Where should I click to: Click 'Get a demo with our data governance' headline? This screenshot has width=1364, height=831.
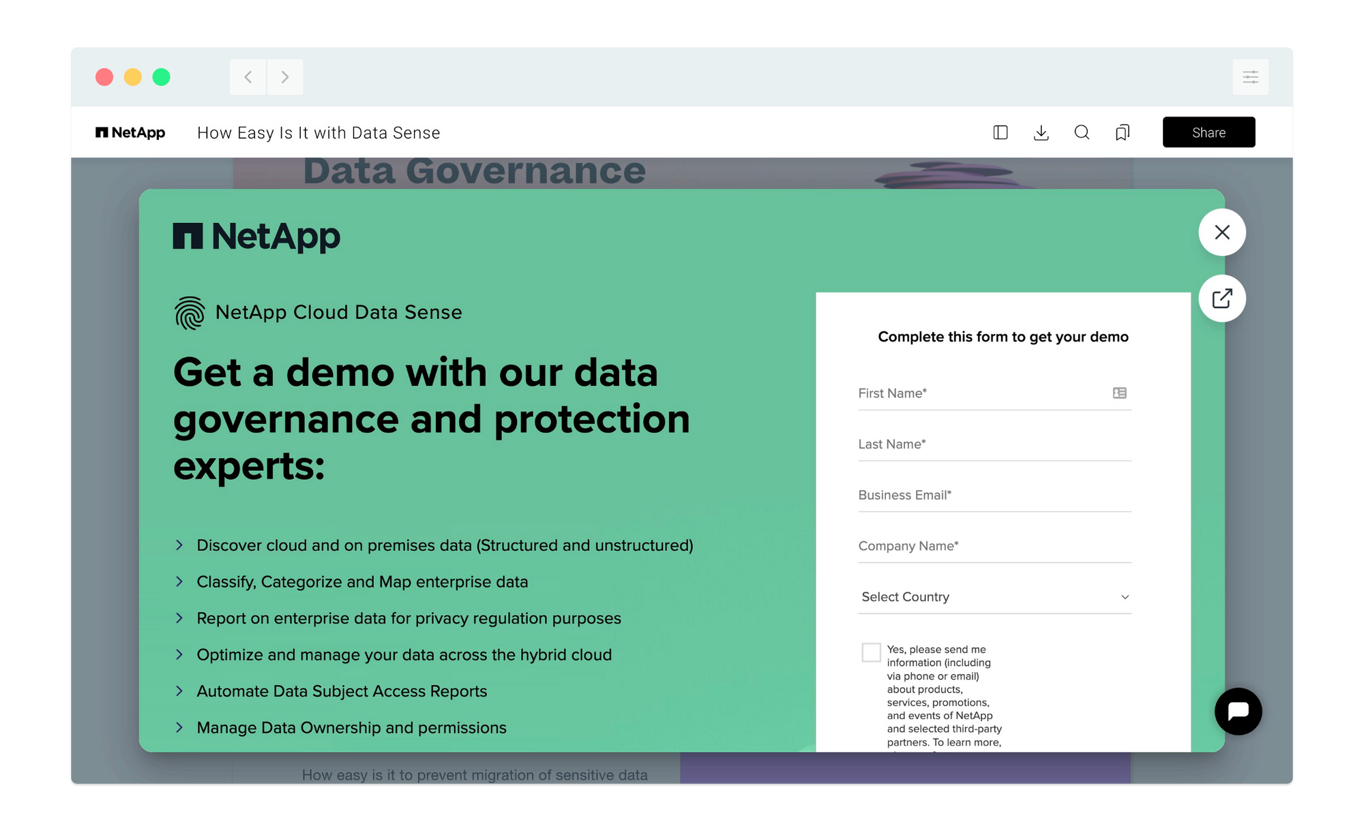point(432,419)
